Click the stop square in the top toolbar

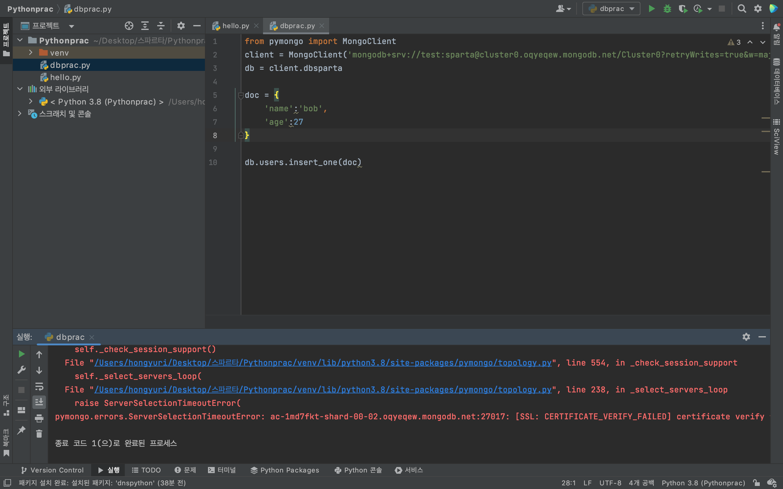(722, 9)
